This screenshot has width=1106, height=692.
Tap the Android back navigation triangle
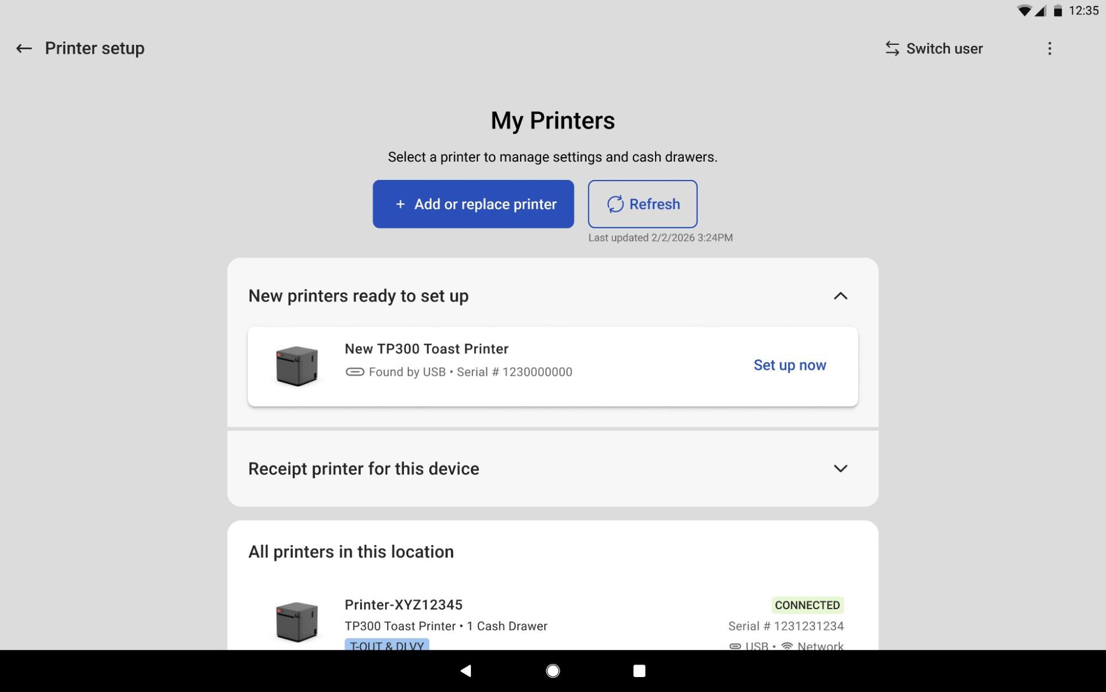(x=466, y=671)
